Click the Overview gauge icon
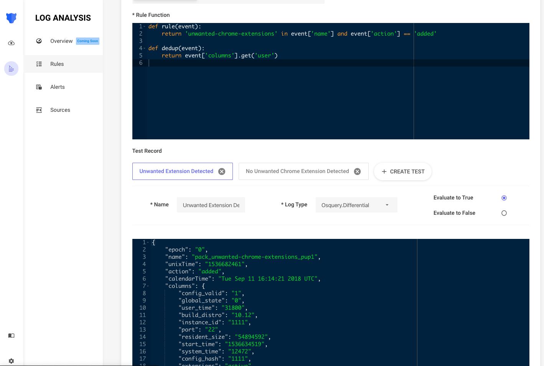Viewport: 544px width, 366px height. click(39, 41)
